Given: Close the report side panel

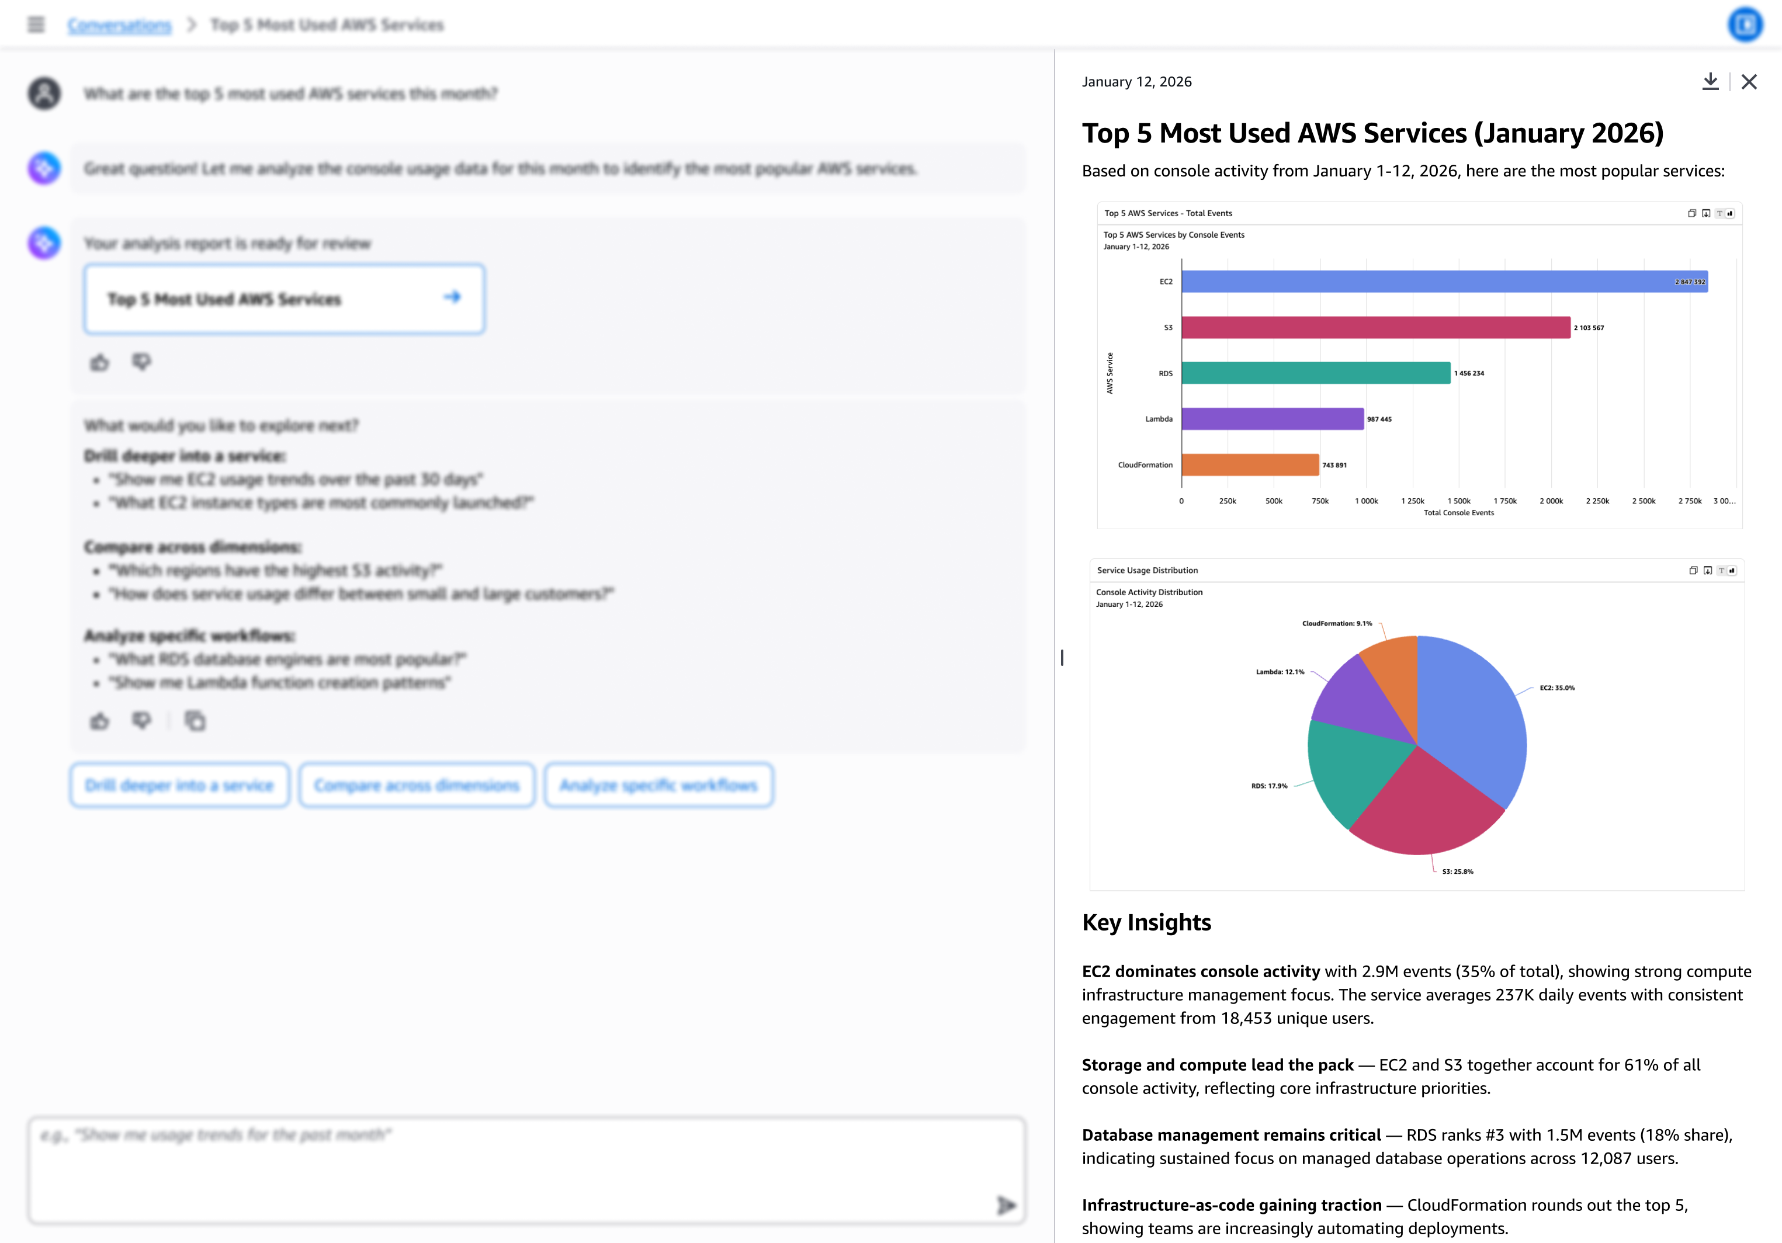Looking at the screenshot, I should 1749,81.
